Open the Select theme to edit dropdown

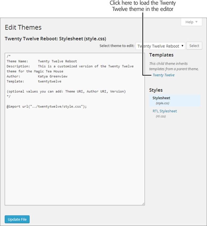[x=160, y=46]
